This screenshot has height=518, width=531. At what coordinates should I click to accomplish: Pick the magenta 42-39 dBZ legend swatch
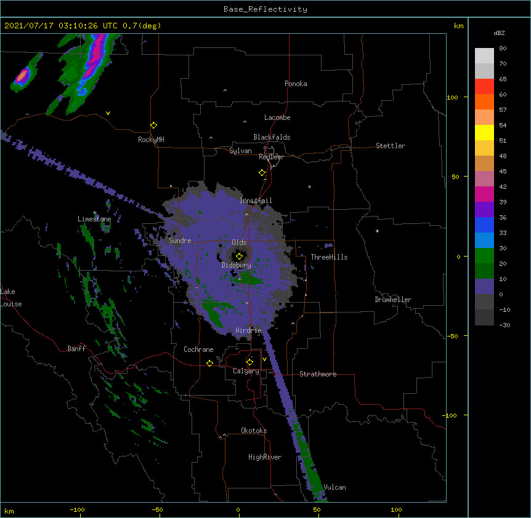coord(484,194)
